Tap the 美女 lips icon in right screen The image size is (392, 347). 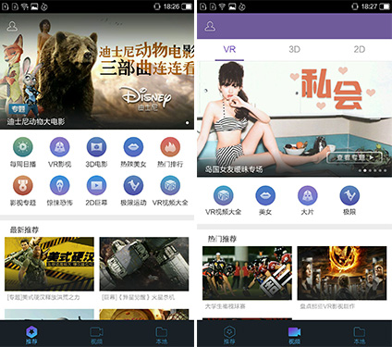265,195
